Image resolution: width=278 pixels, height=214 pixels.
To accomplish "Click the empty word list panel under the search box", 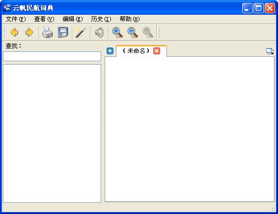I will (52, 133).
